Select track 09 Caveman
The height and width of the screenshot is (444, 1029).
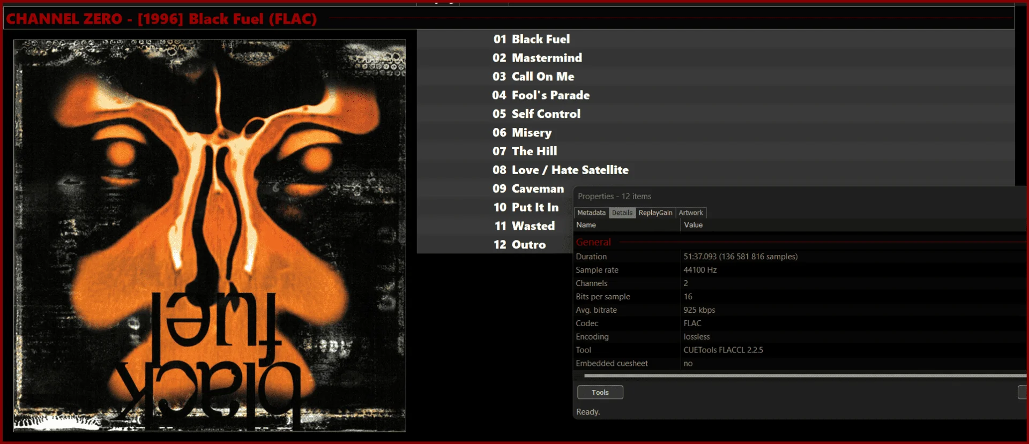[x=528, y=189]
